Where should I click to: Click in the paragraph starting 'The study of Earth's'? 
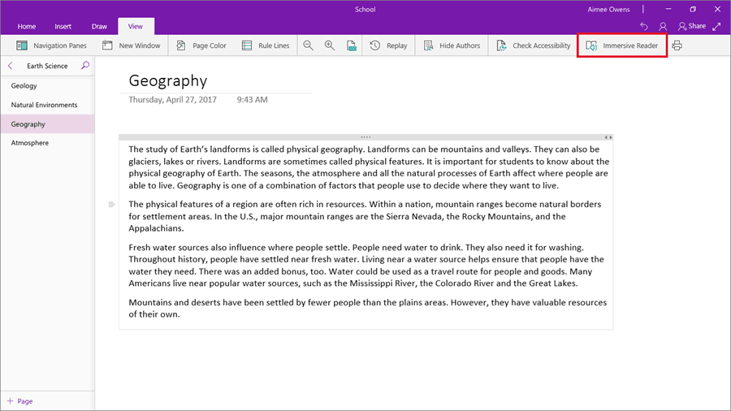tap(369, 167)
